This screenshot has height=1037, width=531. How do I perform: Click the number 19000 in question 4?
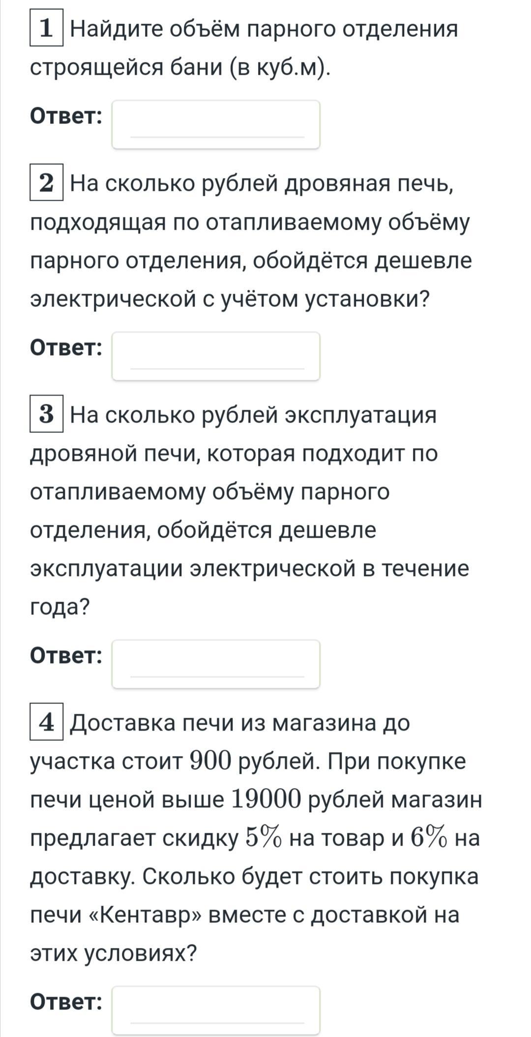pos(265,799)
